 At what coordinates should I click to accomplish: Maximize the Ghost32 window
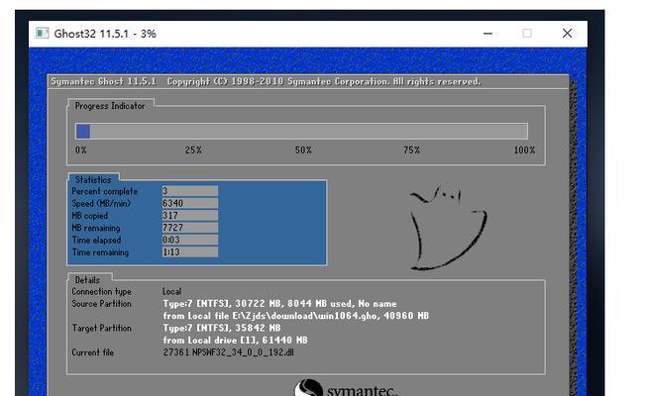tap(527, 34)
